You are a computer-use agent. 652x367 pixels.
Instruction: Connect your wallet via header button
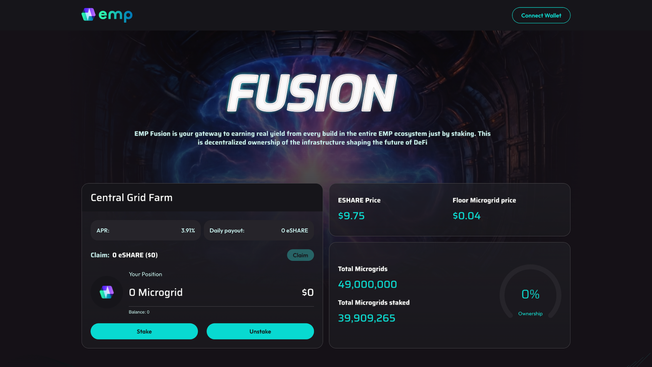coord(541,15)
